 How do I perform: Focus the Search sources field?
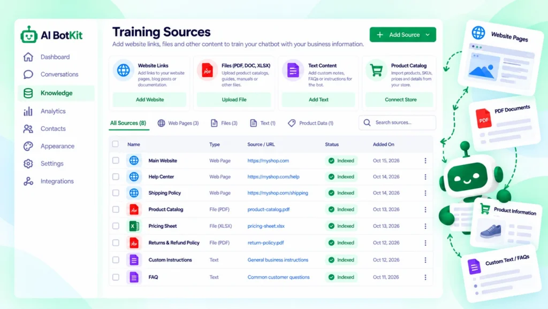(398, 122)
